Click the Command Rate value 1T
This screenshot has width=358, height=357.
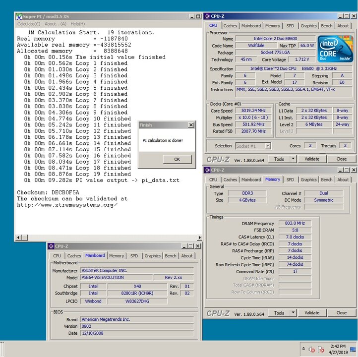295,271
